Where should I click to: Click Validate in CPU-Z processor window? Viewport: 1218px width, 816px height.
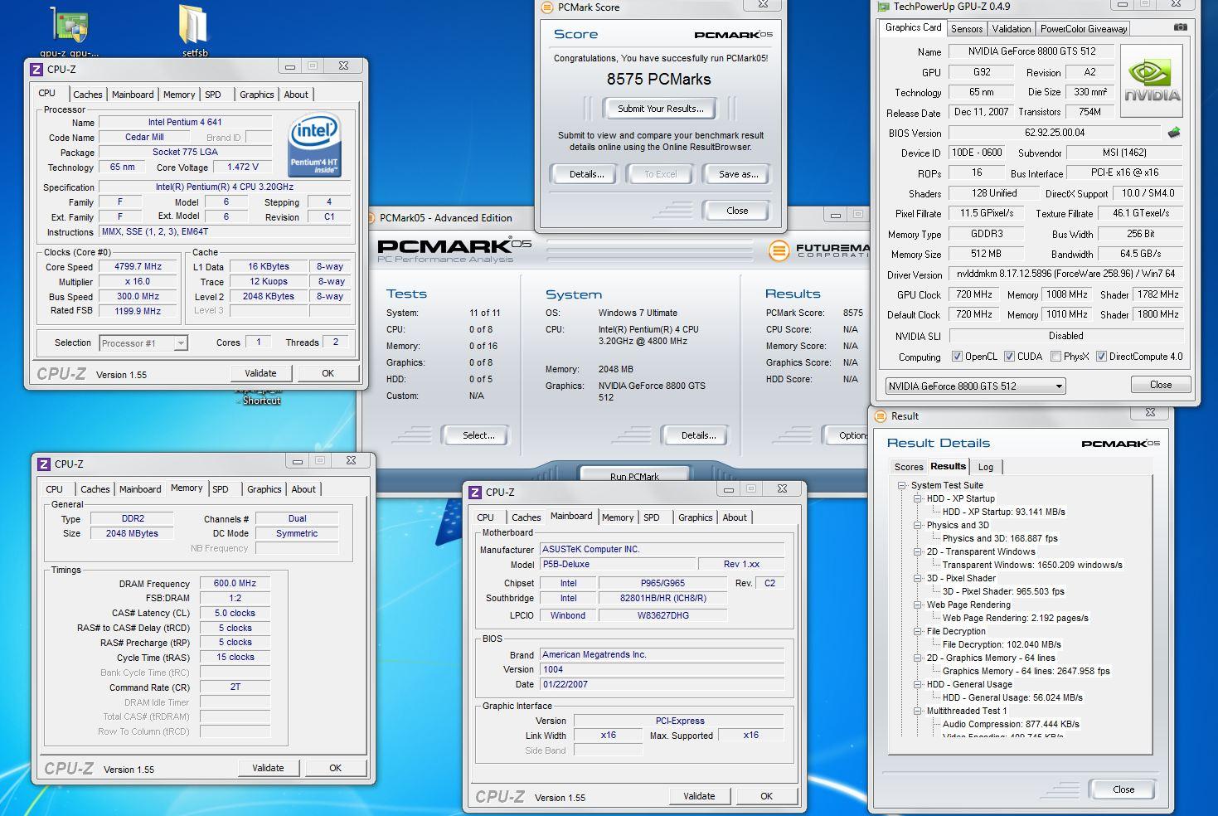(x=260, y=373)
